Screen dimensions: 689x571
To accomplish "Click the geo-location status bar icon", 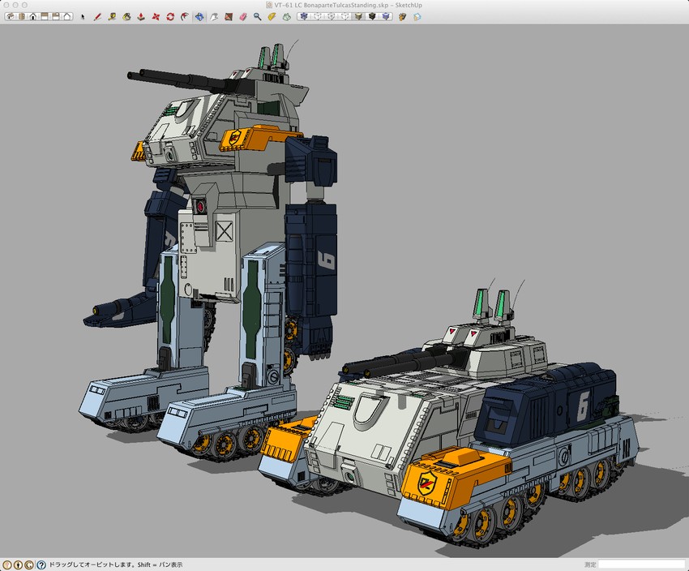I will pyautogui.click(x=7, y=565).
